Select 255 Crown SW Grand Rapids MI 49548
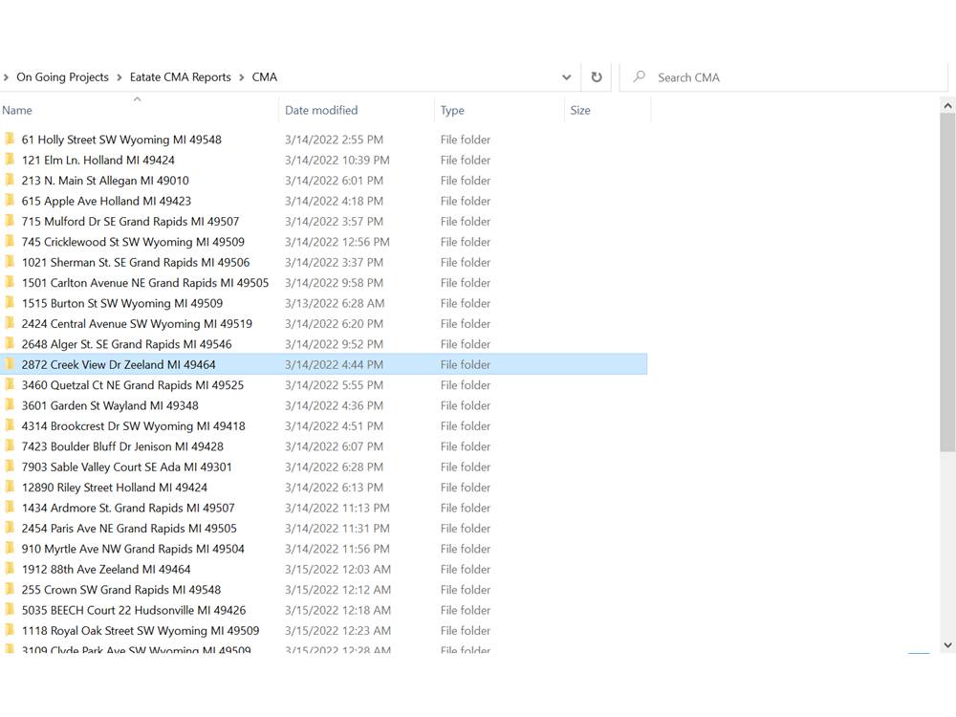The image size is (956, 717). click(x=121, y=590)
